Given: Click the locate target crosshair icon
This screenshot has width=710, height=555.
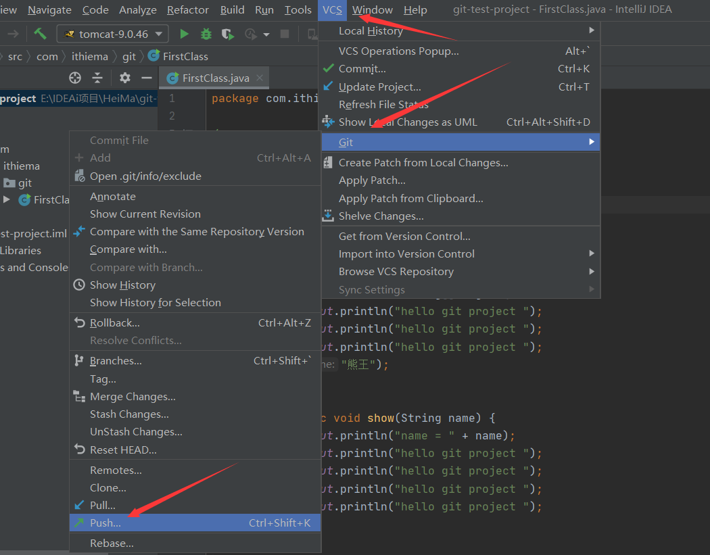Looking at the screenshot, I should [x=75, y=78].
